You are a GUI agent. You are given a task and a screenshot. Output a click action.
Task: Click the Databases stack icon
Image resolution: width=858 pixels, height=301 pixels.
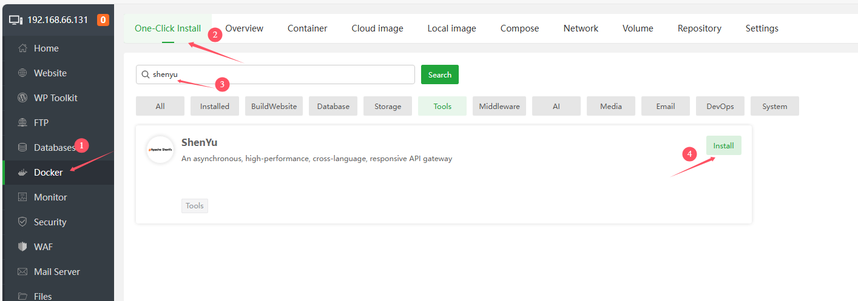click(22, 148)
